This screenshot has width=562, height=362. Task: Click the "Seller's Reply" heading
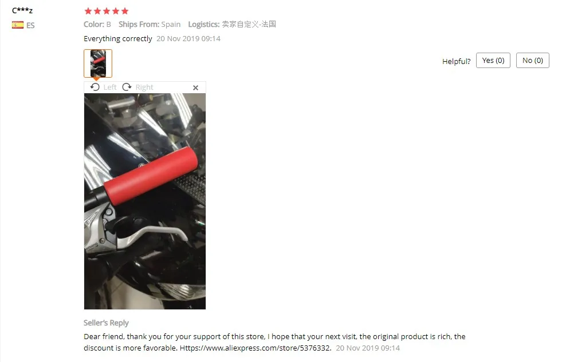click(x=106, y=323)
